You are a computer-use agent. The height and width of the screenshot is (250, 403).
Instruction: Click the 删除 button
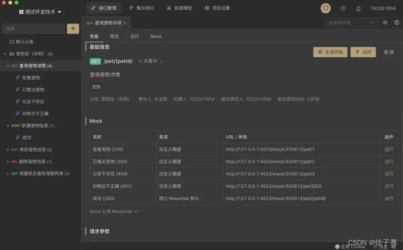[x=388, y=52]
